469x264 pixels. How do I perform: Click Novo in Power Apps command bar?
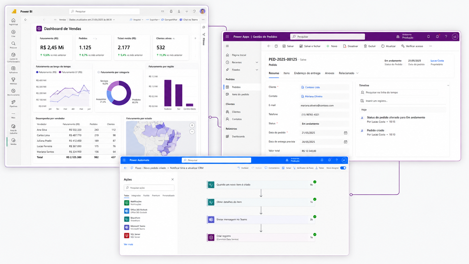pyautogui.click(x=332, y=46)
